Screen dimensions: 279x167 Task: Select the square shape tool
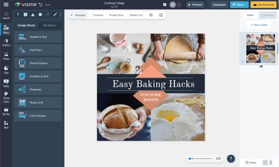coord(25,15)
